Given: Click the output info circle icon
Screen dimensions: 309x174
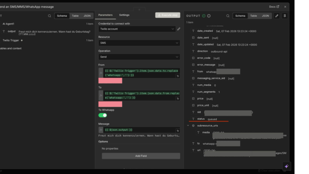Looking at the screenshot, I should (x=209, y=16).
